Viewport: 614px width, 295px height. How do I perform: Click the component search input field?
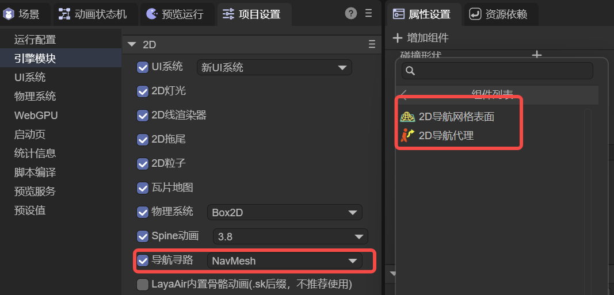pos(497,71)
